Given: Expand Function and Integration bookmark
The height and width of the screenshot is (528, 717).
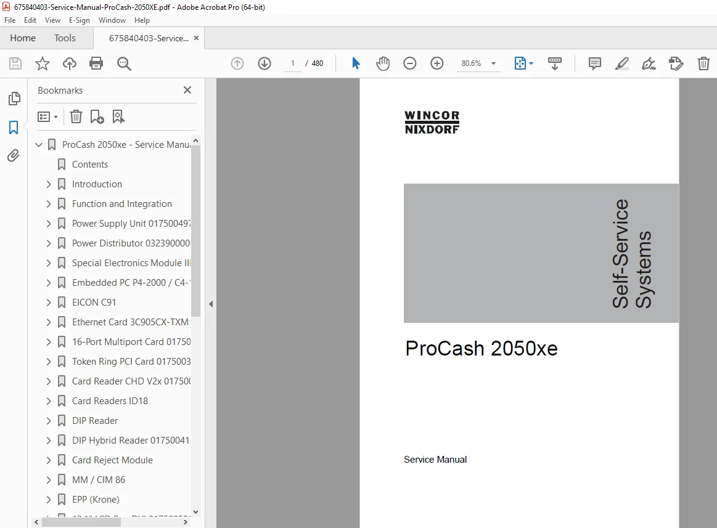Looking at the screenshot, I should [49, 204].
